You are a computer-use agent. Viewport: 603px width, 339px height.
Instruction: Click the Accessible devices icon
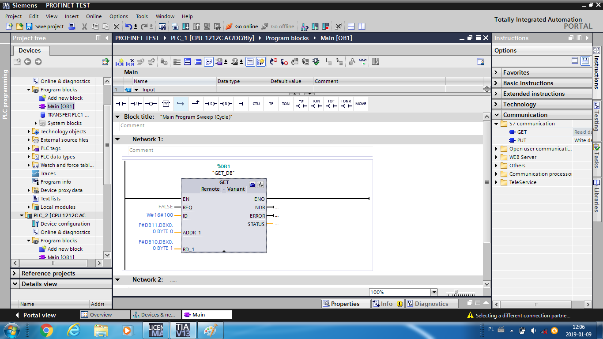[305, 26]
